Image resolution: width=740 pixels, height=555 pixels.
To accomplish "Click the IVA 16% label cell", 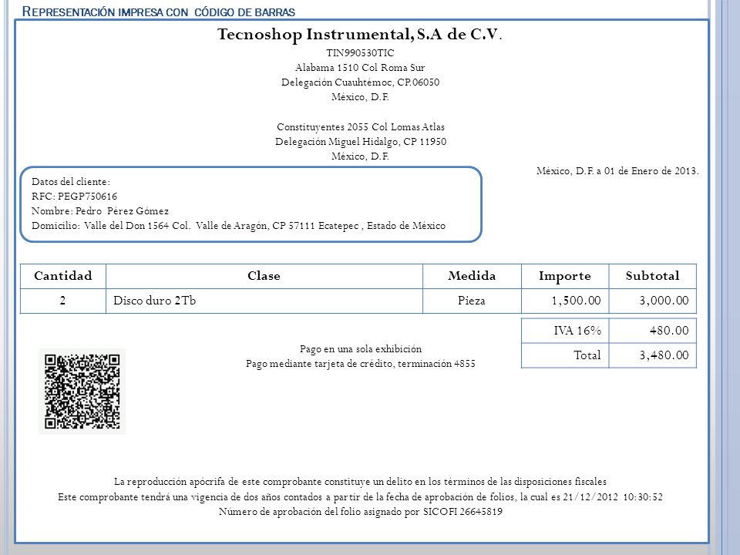I will point(565,331).
